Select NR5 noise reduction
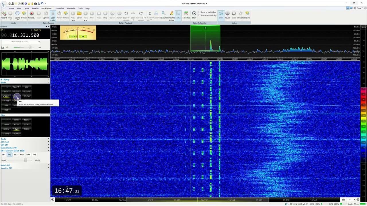Image resolution: width=367 pixels, height=206 pixels. coord(34,154)
